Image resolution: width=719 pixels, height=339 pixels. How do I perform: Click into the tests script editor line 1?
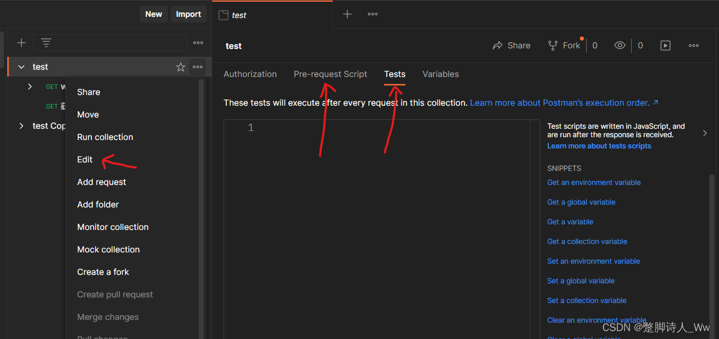[394, 128]
